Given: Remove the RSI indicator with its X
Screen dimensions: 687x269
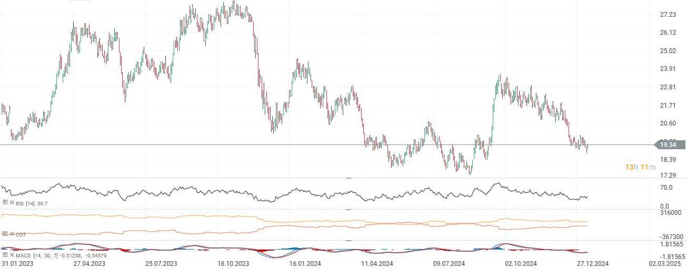Looking at the screenshot, I should pyautogui.click(x=12, y=202).
